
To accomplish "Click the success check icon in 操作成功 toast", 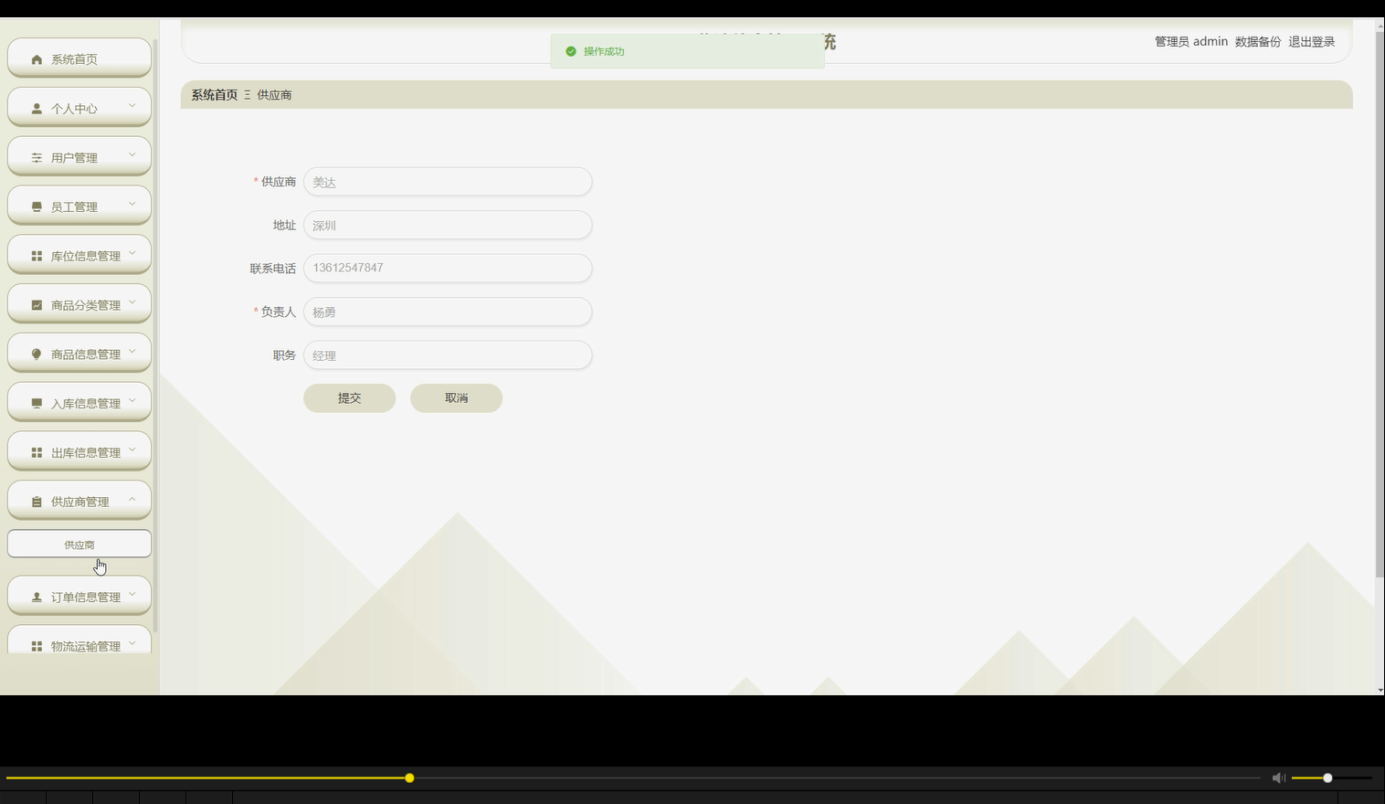I will [x=569, y=51].
